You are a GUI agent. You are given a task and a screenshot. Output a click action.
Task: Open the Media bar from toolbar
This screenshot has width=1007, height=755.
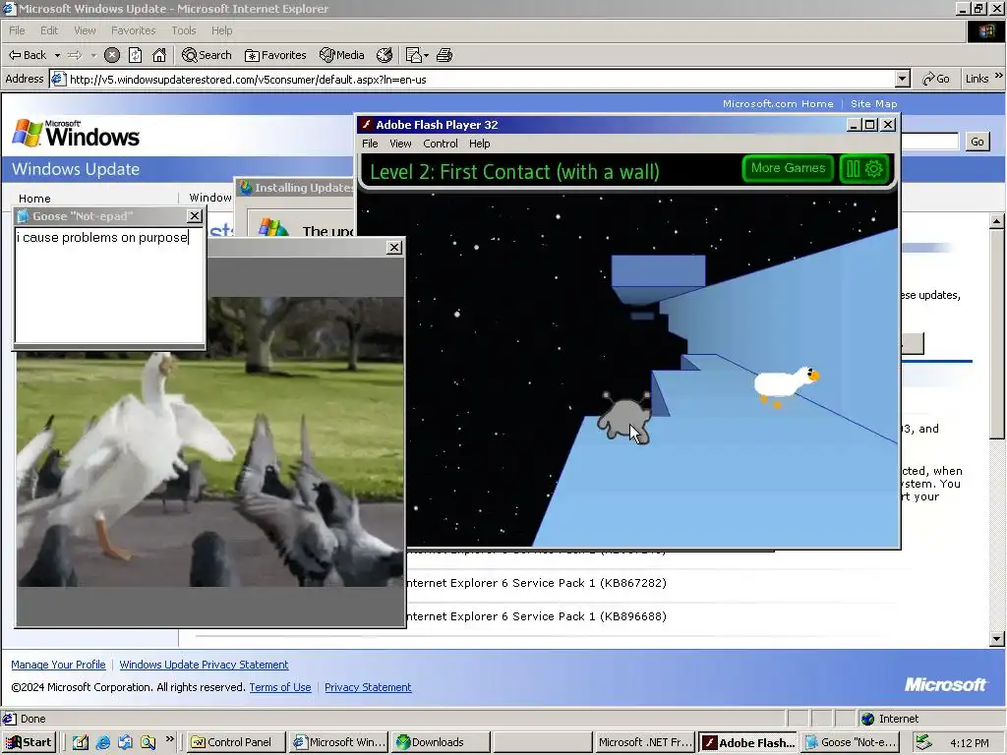342,55
